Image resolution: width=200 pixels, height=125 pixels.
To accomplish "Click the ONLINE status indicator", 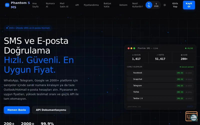I will (x=189, y=48).
